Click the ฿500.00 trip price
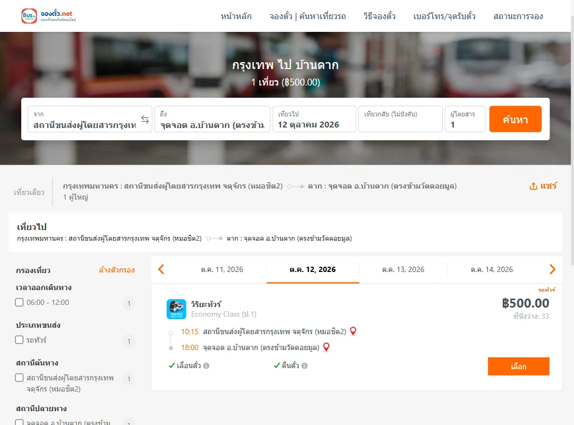574x425 pixels. tap(525, 303)
